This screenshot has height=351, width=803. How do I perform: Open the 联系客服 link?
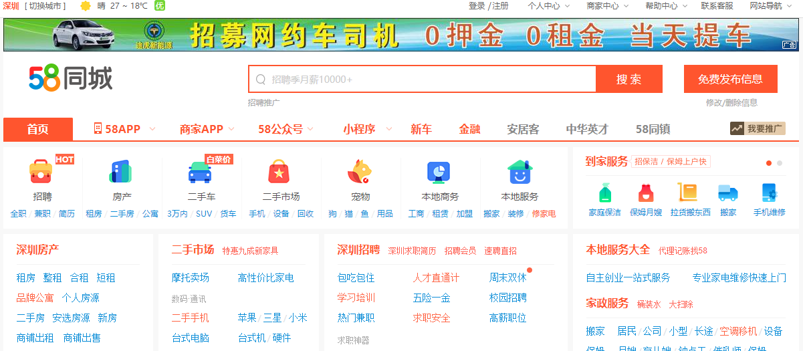click(717, 6)
